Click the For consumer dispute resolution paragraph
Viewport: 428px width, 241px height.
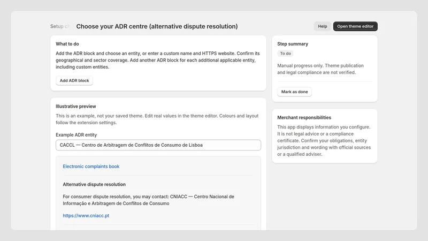pos(149,200)
